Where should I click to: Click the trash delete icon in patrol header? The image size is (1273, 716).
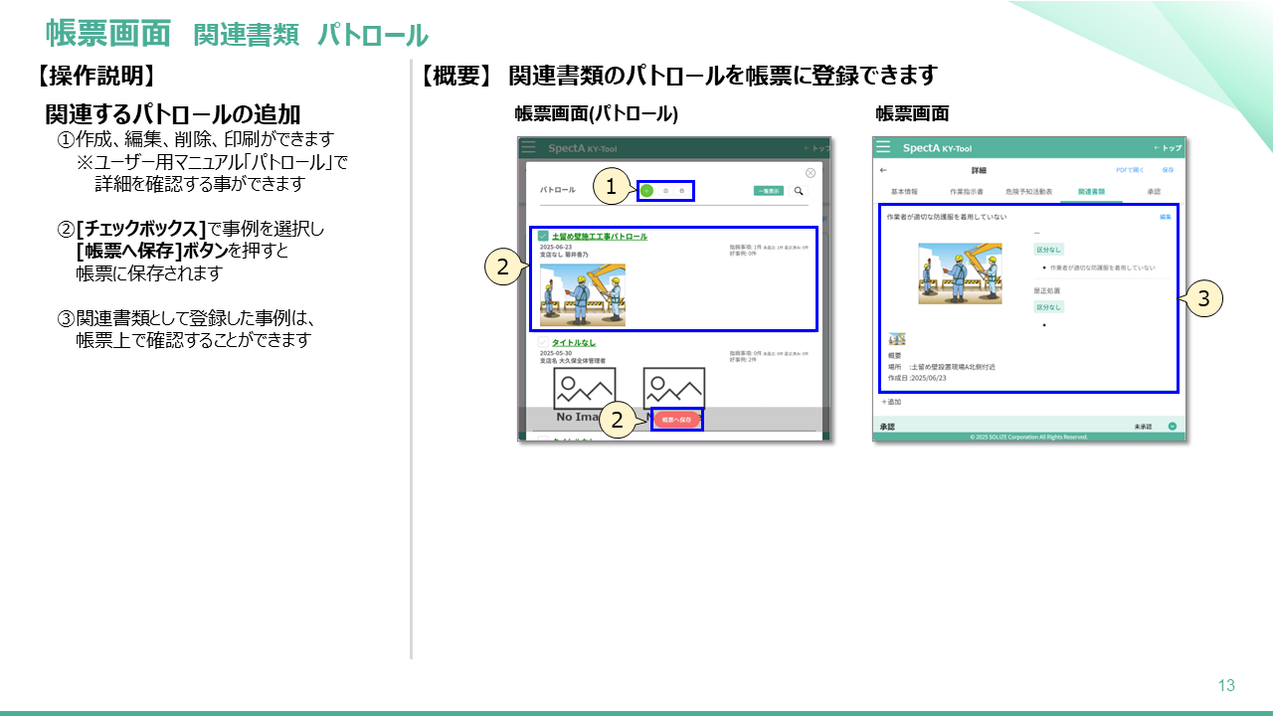[x=665, y=190]
